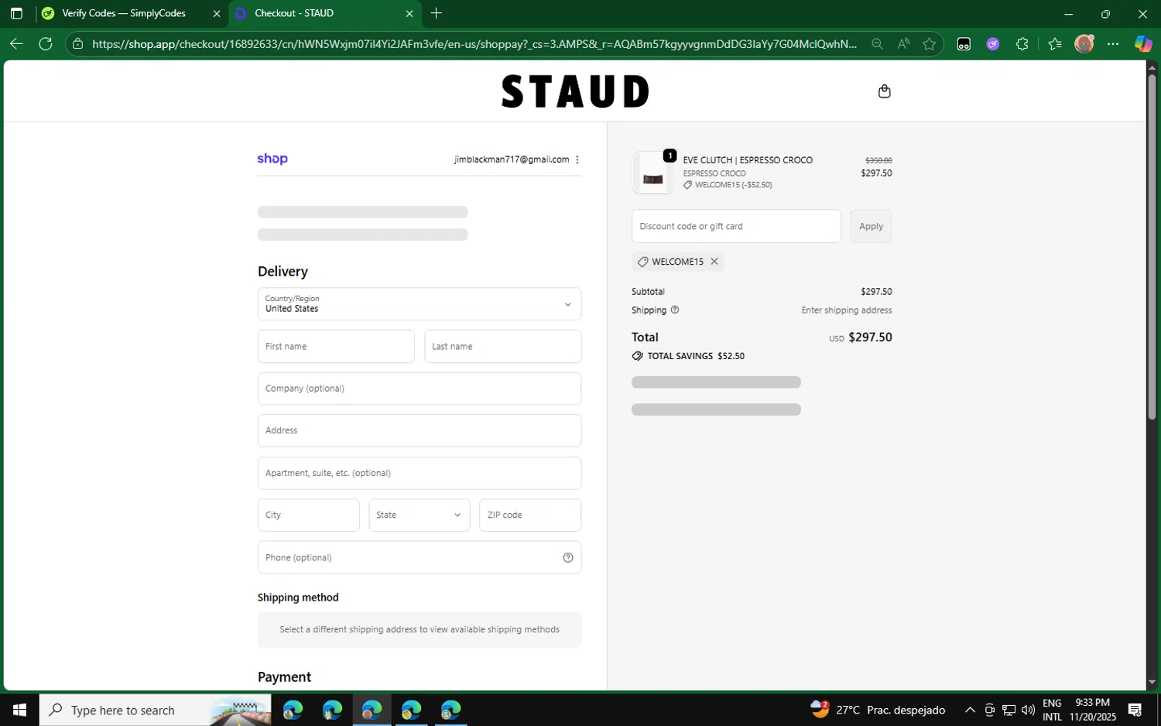Open the browser extensions menu
Image resolution: width=1161 pixels, height=726 pixels.
tap(1022, 44)
